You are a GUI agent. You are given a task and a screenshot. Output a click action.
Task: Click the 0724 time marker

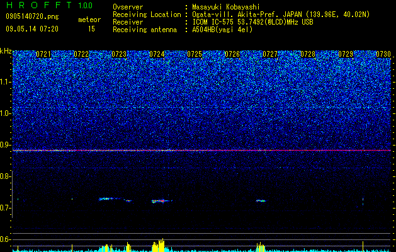click(157, 54)
